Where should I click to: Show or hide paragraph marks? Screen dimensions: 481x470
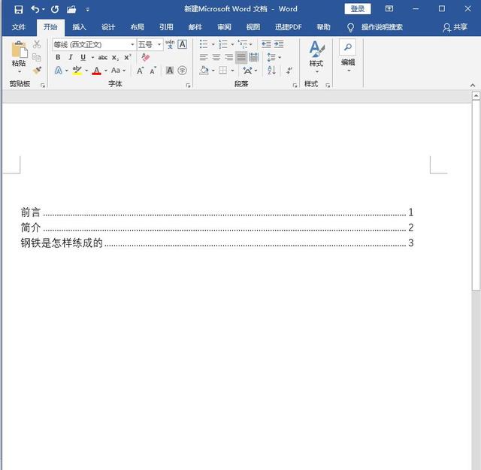289,71
